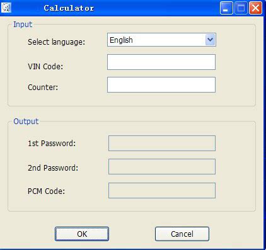Click the Cancel button

click(182, 234)
